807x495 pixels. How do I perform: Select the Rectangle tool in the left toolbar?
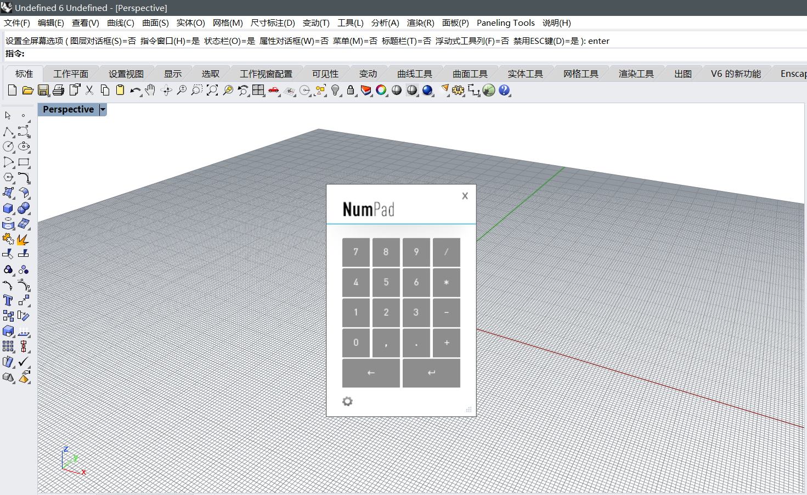[24, 162]
